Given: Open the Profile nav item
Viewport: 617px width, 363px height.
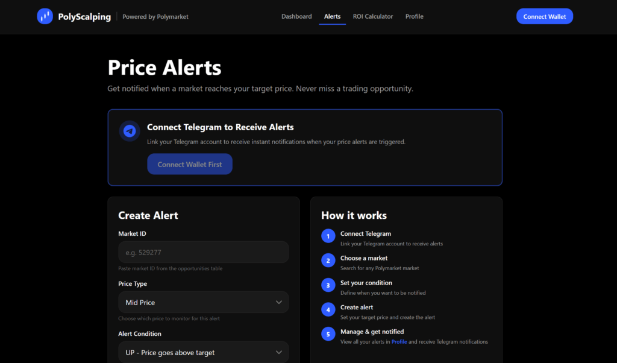Looking at the screenshot, I should pyautogui.click(x=414, y=16).
